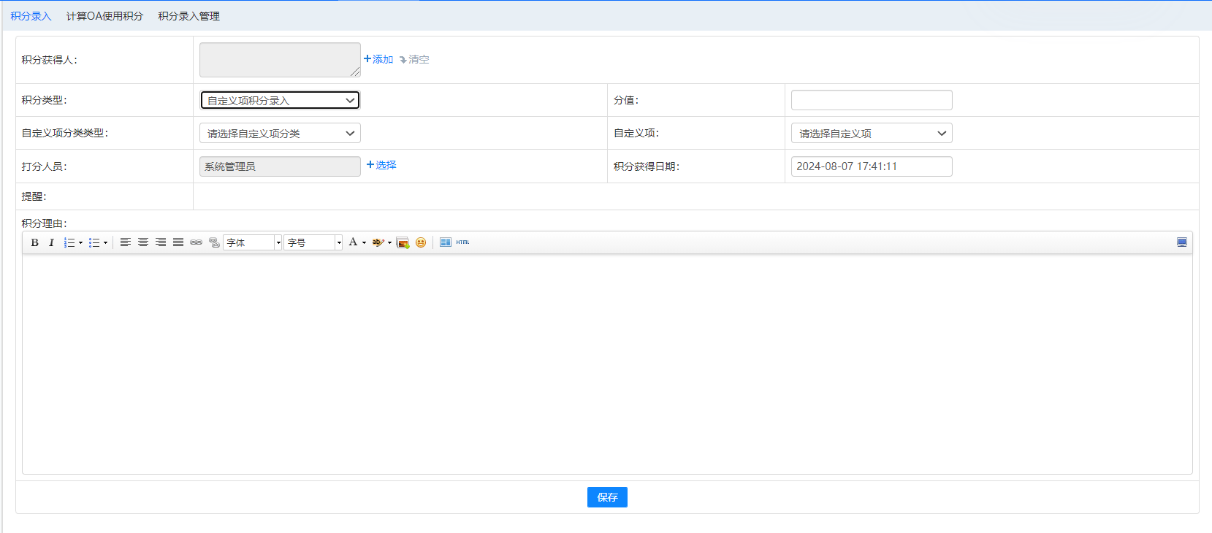Viewport: 1212px width, 533px height.
Task: Toggle italic formatting in editor
Action: [x=51, y=242]
